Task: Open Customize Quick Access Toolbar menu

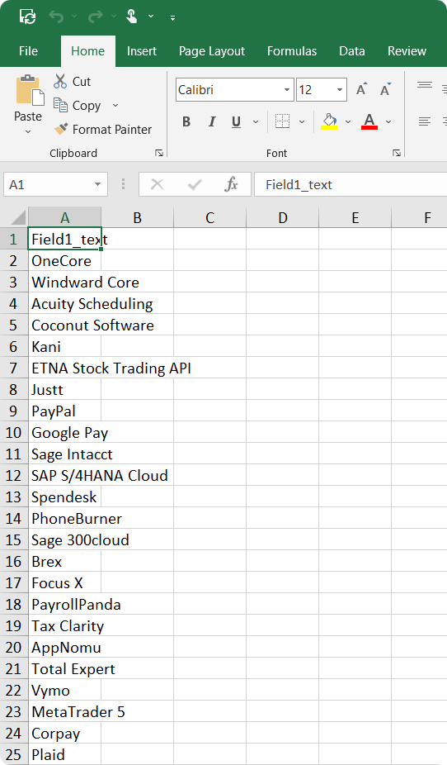Action: tap(172, 17)
